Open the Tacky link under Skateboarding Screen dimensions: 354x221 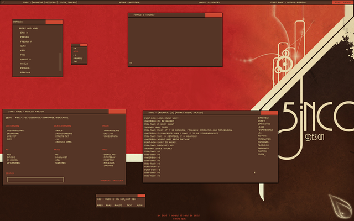click(59, 131)
